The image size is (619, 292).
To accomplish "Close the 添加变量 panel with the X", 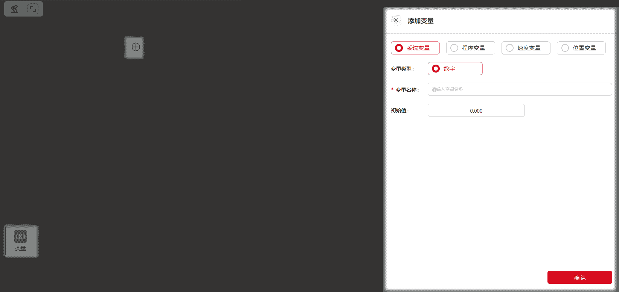I will pyautogui.click(x=396, y=20).
